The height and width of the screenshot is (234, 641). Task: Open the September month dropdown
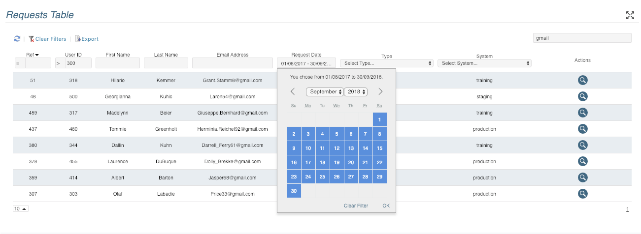325,92
